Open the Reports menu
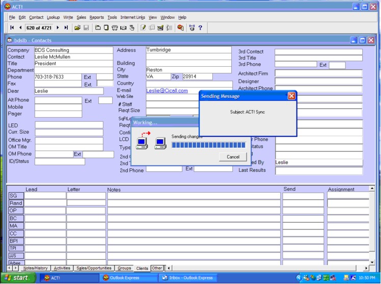This screenshot has width=381, height=284. click(96, 17)
